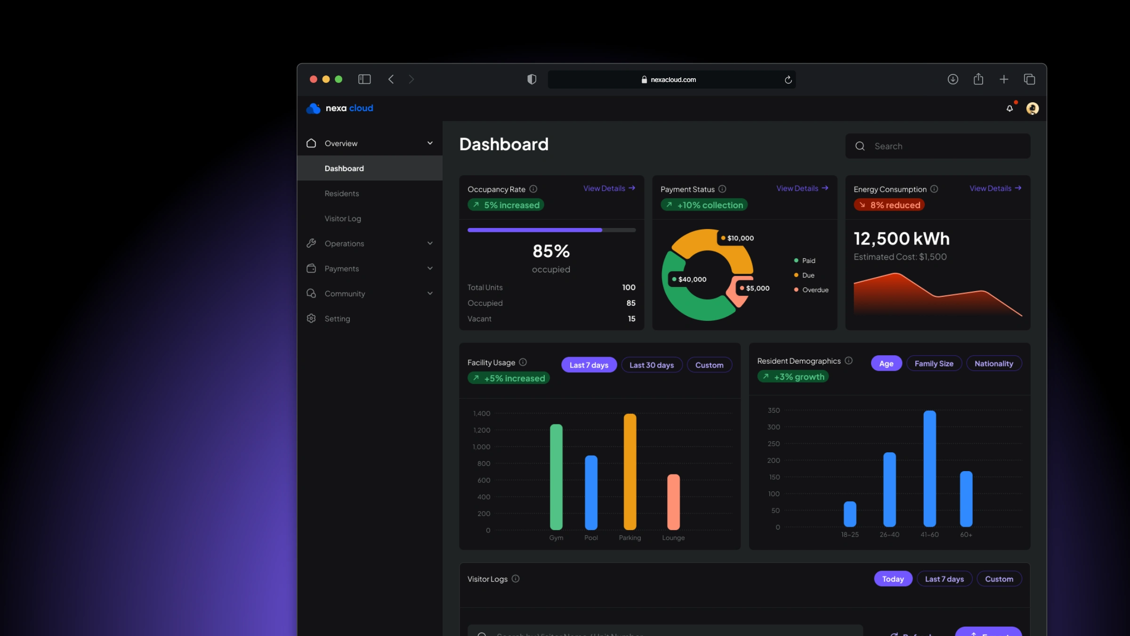Switch demographics to Family Size

tap(934, 364)
